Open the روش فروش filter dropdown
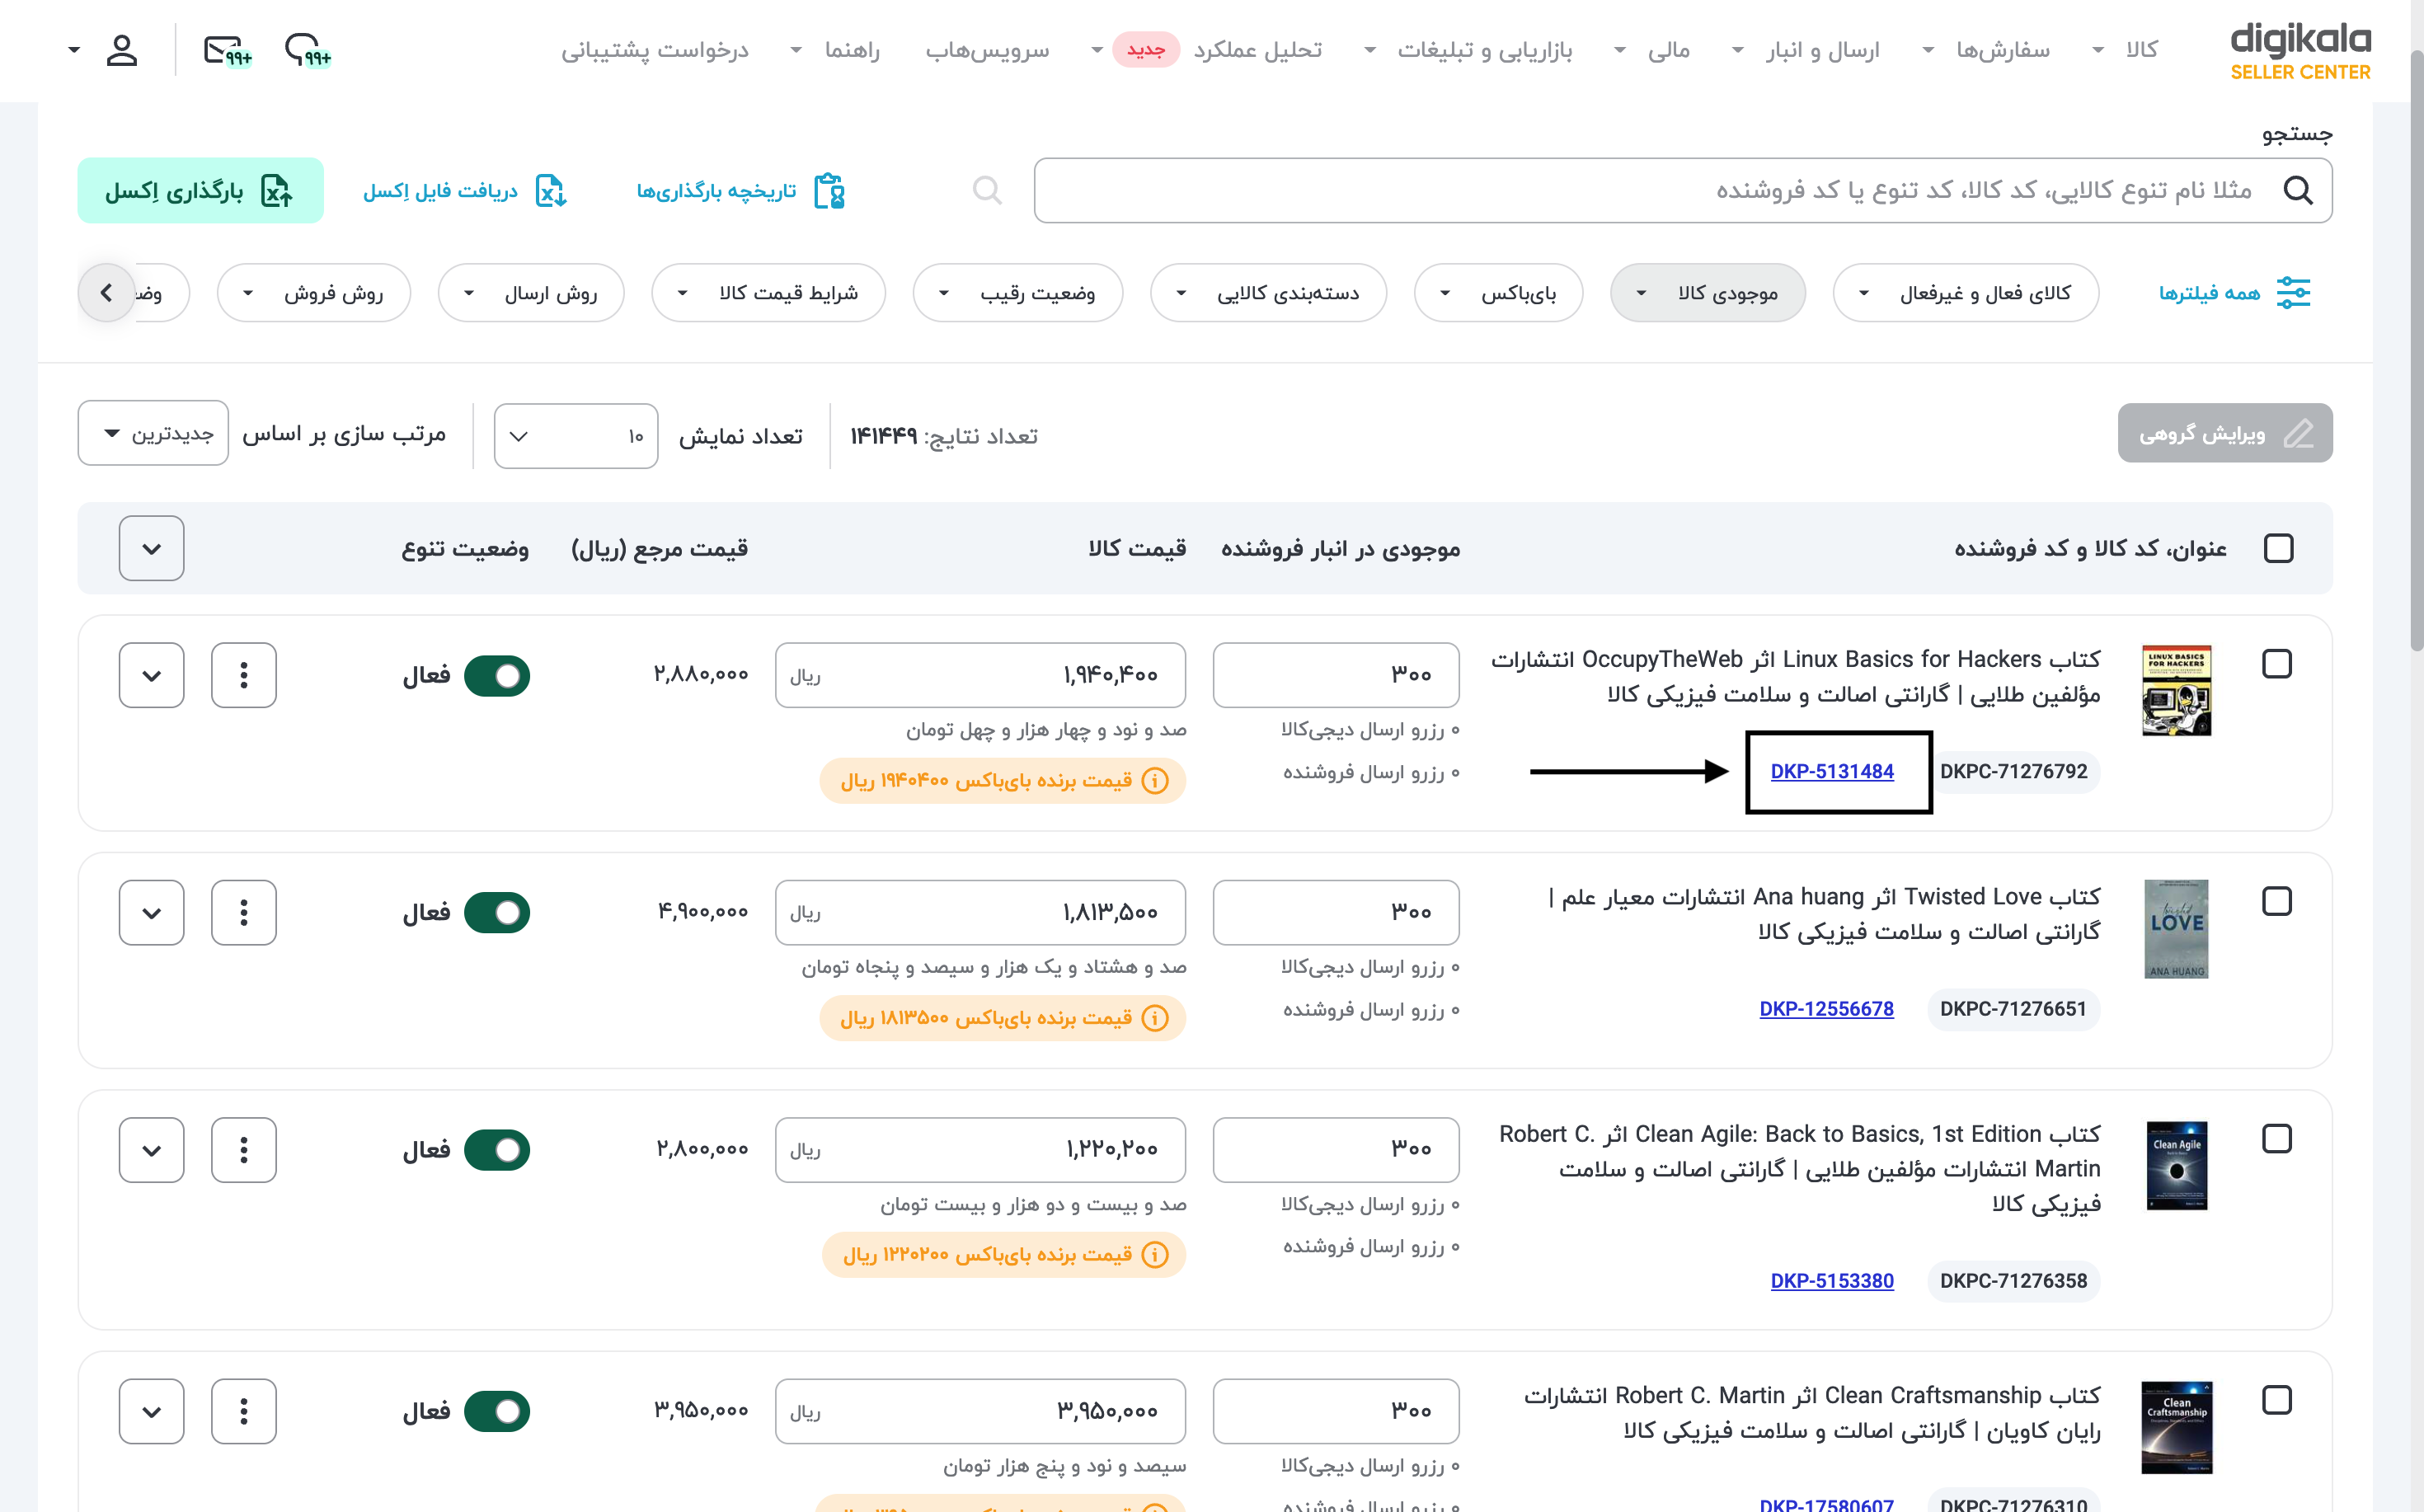This screenshot has height=1512, width=2424. coord(314,293)
